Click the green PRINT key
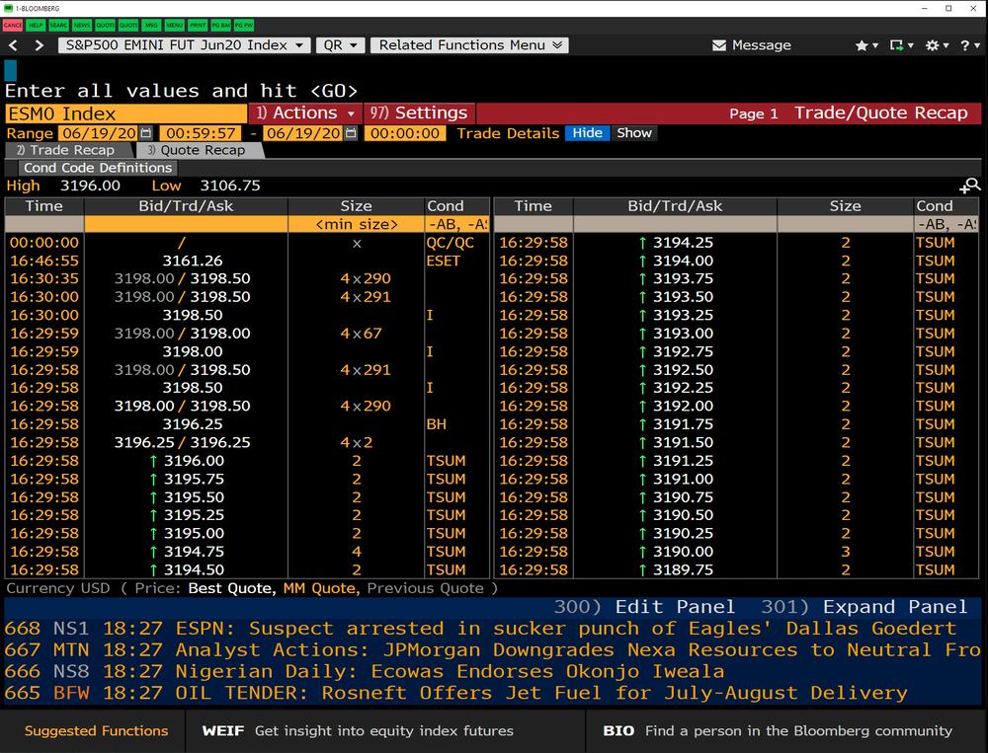This screenshot has width=988, height=753. click(x=198, y=26)
